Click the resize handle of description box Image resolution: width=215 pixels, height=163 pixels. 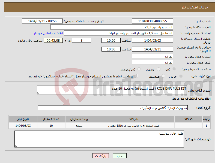[x=38, y=93]
